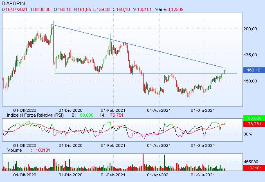265x182 pixels.
Task: Click the red 76,761 RSI axis tag
Action: point(254,124)
